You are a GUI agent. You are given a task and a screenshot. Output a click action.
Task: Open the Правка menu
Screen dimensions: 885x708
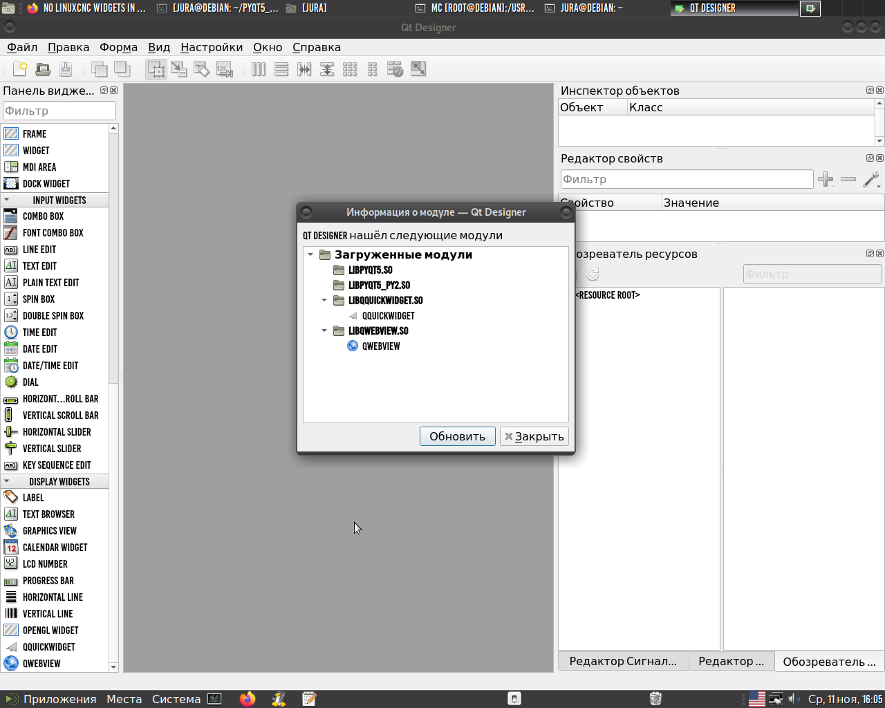[x=68, y=47]
